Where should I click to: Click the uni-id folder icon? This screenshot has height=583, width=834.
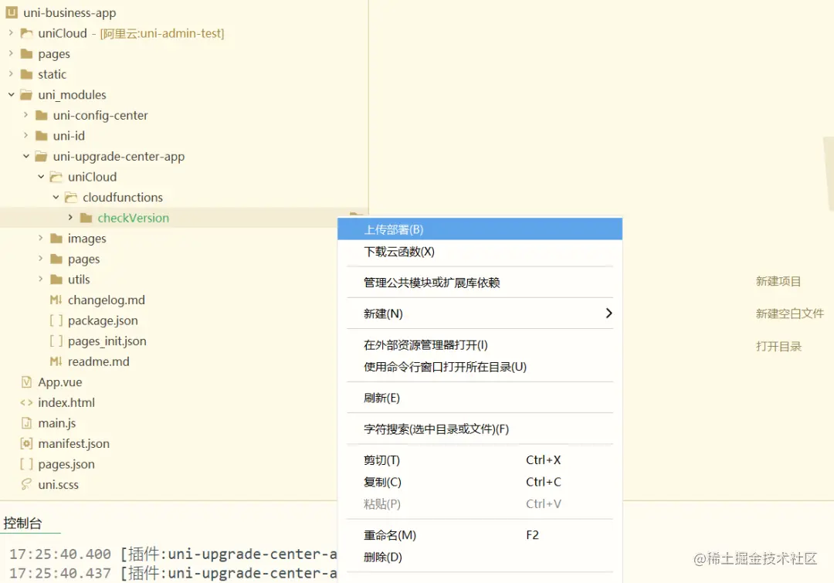(41, 136)
